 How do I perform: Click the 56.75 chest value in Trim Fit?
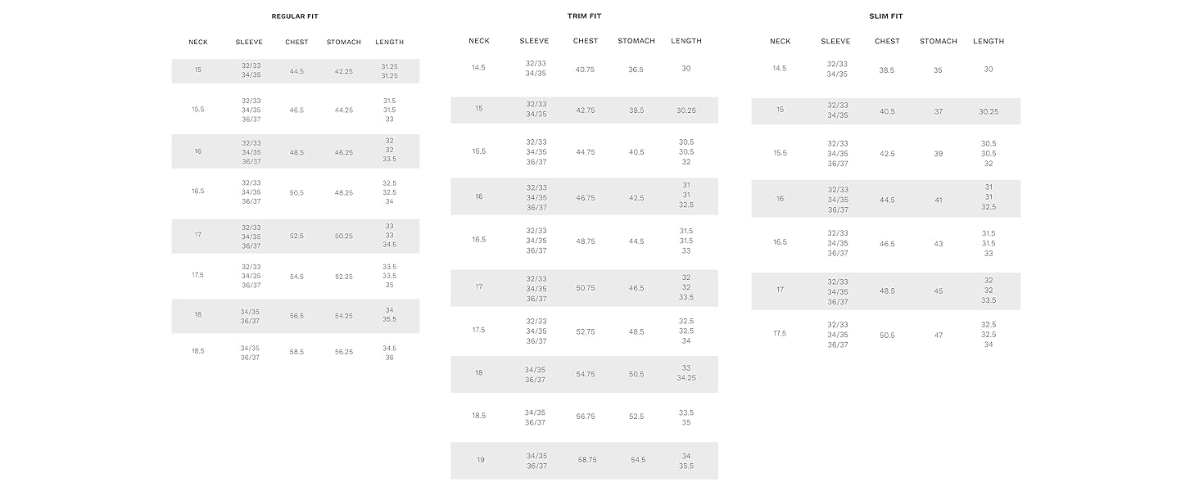pyautogui.click(x=586, y=417)
